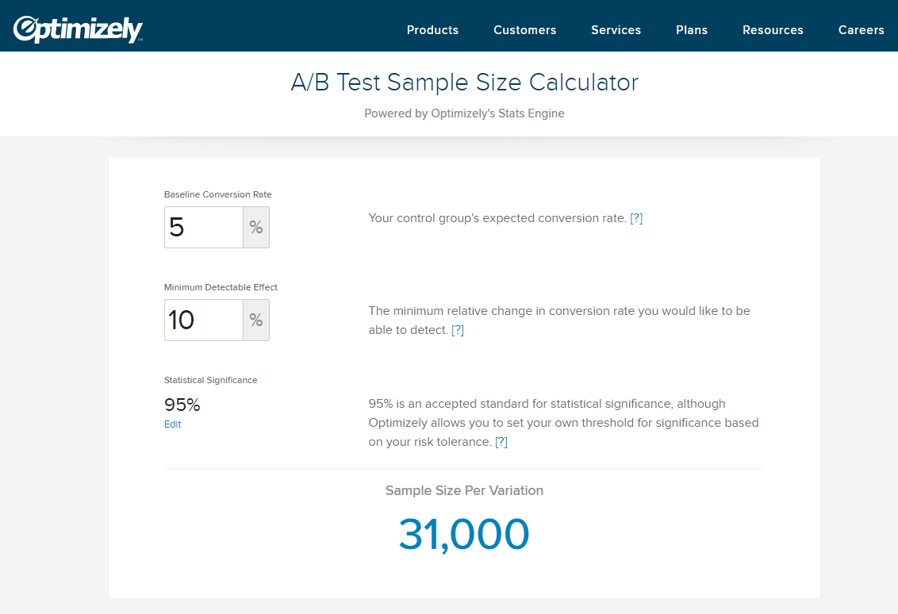Focus the Baseline Conversion Rate input field
Image resolution: width=898 pixels, height=614 pixels.
coord(204,228)
